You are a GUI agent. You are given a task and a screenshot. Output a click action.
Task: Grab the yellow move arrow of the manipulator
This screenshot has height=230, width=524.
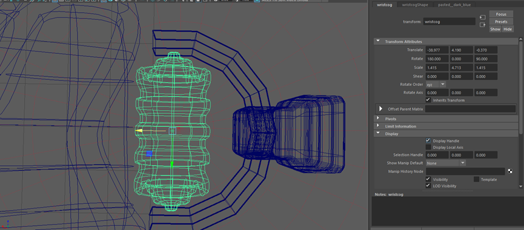pyautogui.click(x=139, y=131)
